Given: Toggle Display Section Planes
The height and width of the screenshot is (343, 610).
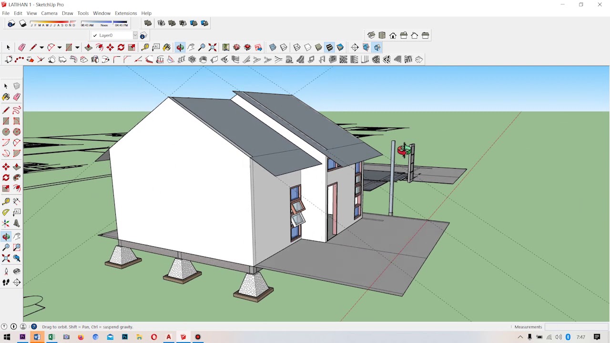Looking at the screenshot, I should point(366,47).
